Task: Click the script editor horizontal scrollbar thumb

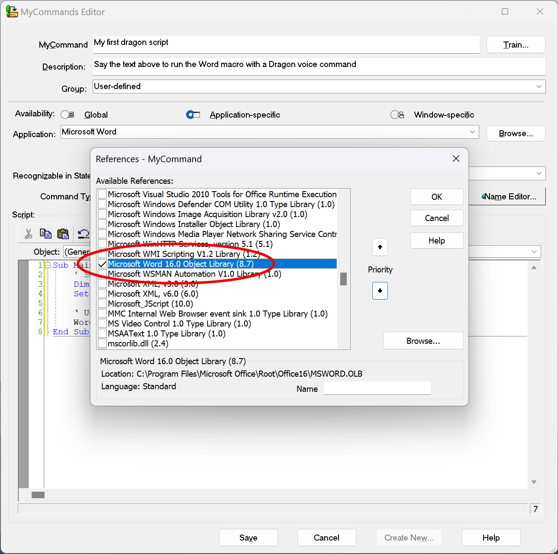Action: (38, 495)
